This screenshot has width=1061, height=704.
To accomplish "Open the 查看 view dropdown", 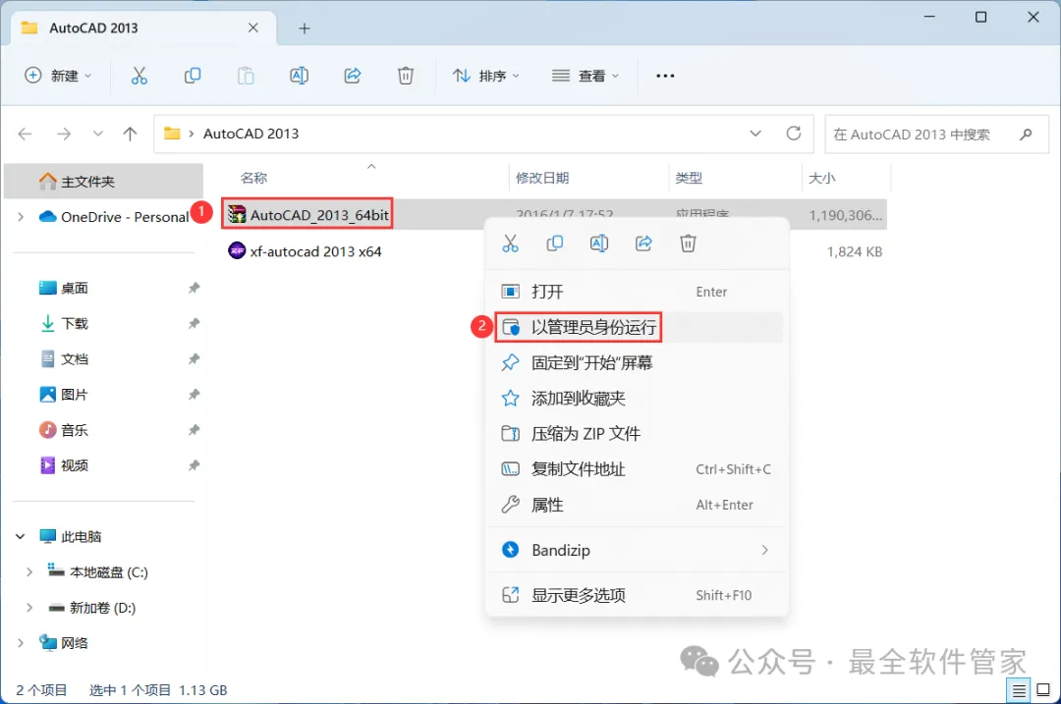I will [586, 76].
